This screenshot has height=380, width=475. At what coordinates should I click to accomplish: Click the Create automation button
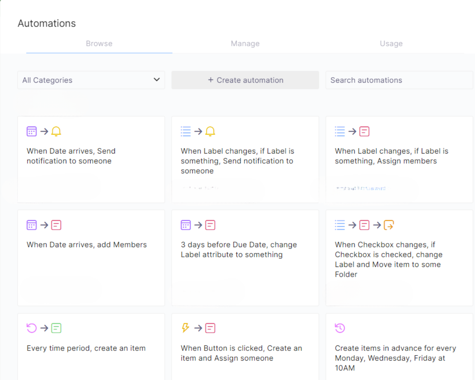[245, 80]
